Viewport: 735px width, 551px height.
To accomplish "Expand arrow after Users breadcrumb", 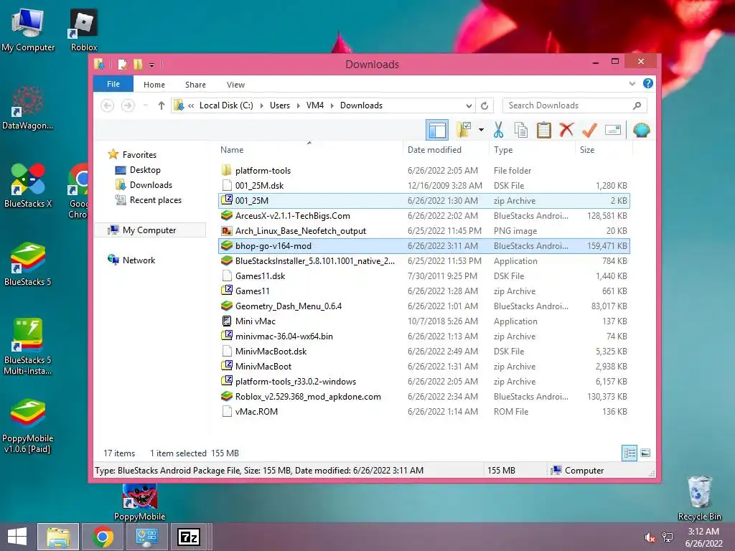I will tap(298, 105).
